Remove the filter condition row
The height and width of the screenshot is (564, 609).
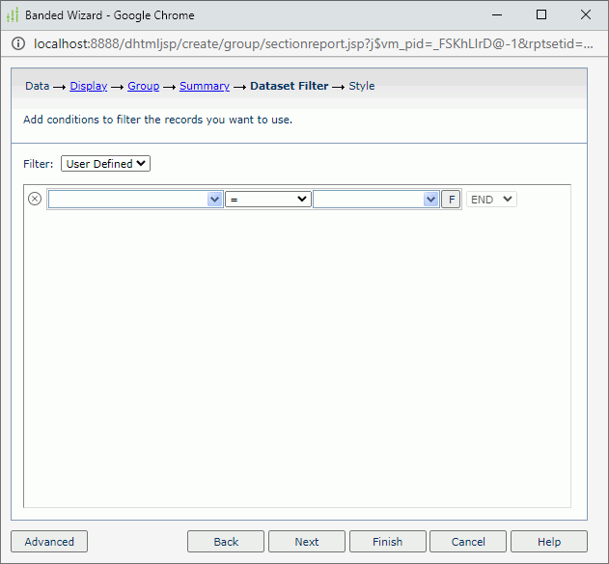[x=35, y=200]
